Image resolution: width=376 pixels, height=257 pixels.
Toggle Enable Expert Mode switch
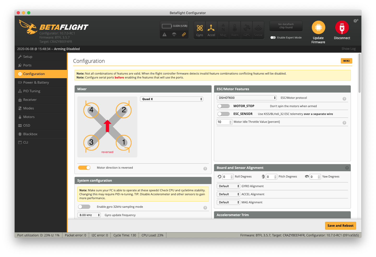tap(273, 38)
